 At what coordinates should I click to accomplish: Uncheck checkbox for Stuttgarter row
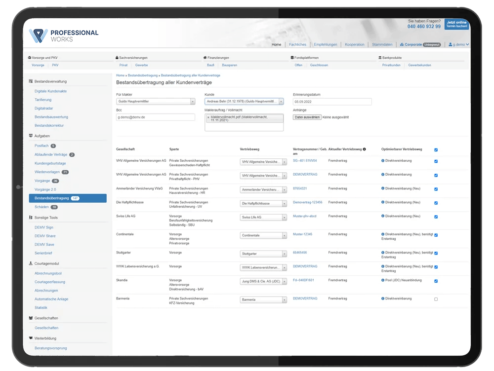(436, 253)
